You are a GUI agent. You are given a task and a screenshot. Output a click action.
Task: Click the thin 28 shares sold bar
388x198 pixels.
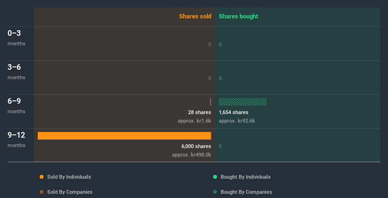point(211,102)
